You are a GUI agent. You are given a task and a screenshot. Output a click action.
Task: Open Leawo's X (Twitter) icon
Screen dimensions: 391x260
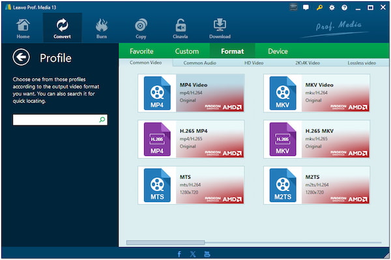coord(193,254)
